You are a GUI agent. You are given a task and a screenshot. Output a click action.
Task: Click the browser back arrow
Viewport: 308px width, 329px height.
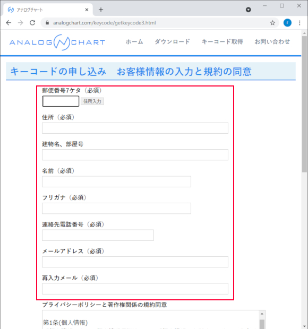pyautogui.click(x=8, y=23)
